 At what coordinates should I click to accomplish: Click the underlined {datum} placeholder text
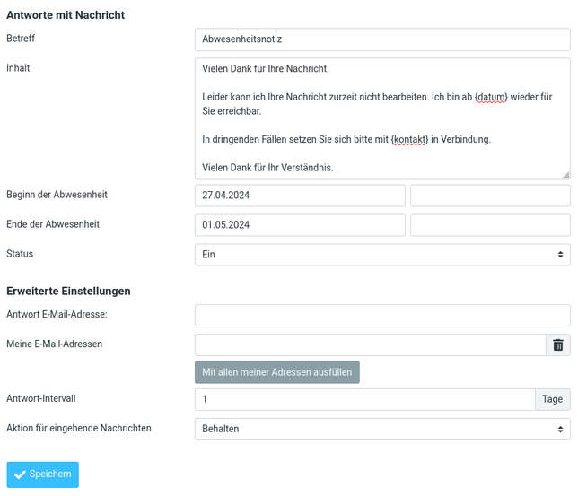491,97
